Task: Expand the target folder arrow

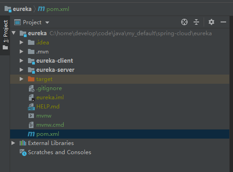Action: (x=22, y=79)
